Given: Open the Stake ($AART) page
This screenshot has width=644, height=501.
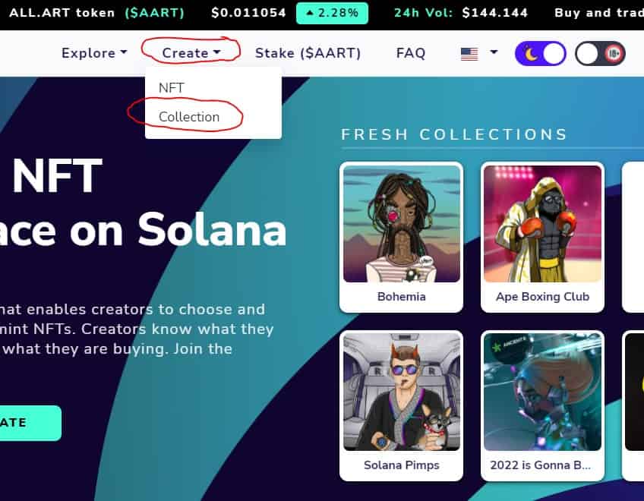Looking at the screenshot, I should (308, 53).
